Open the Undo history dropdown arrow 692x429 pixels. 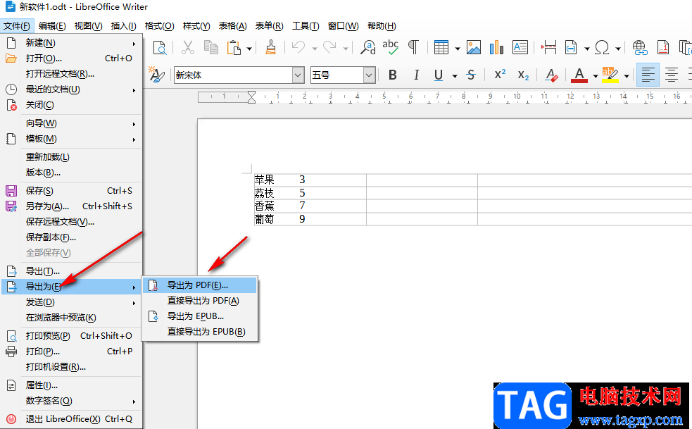click(315, 49)
